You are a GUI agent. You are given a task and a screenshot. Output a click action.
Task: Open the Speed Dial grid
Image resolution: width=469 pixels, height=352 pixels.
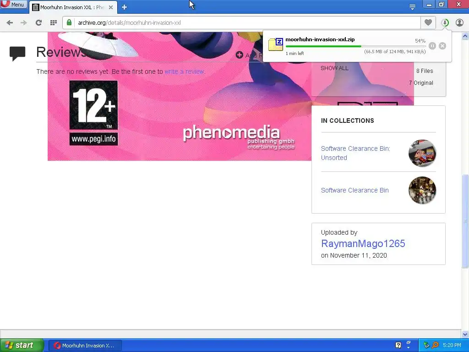[x=53, y=22]
